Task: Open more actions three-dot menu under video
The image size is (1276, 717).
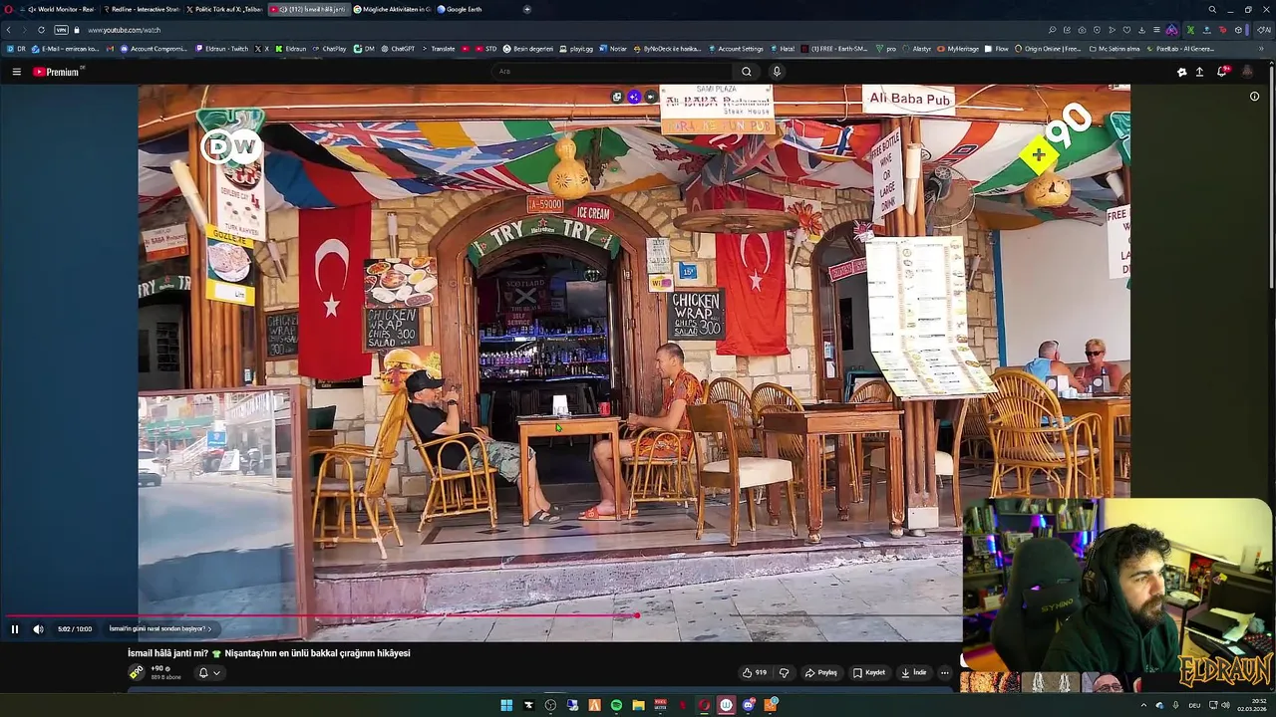Action: point(945,672)
